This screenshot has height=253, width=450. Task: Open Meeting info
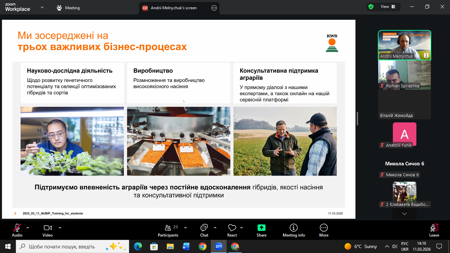tap(294, 230)
